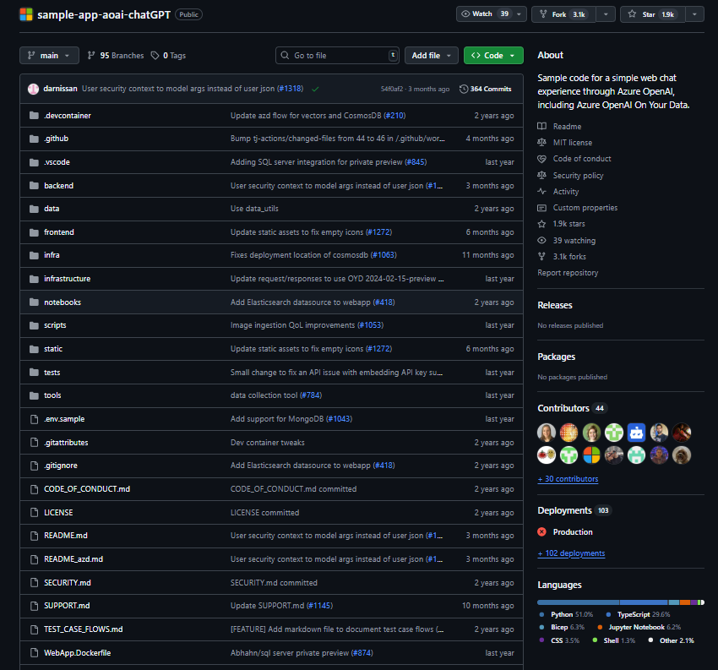Open the 364 Commits history
Screen dimensions: 718x670
click(486, 89)
